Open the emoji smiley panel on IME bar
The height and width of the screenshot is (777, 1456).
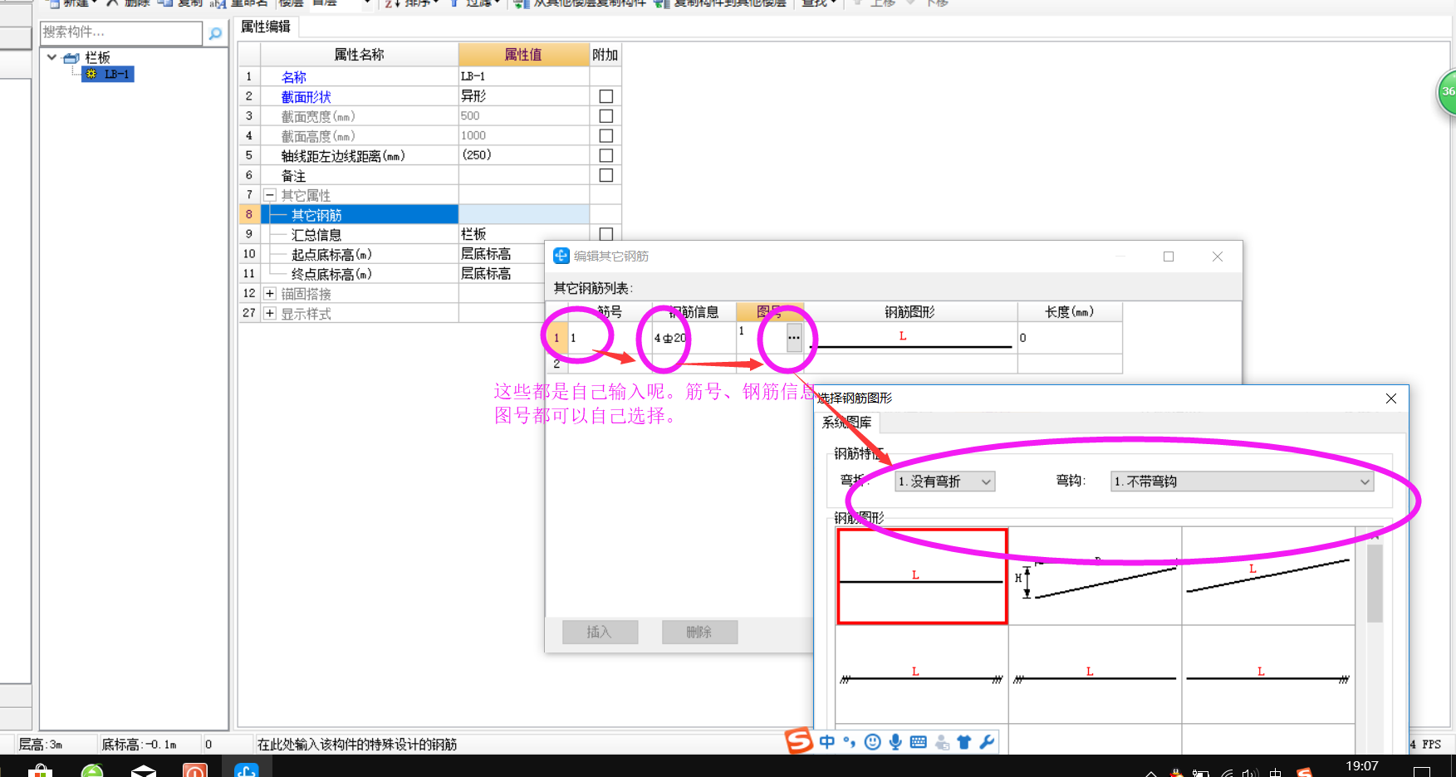[872, 741]
